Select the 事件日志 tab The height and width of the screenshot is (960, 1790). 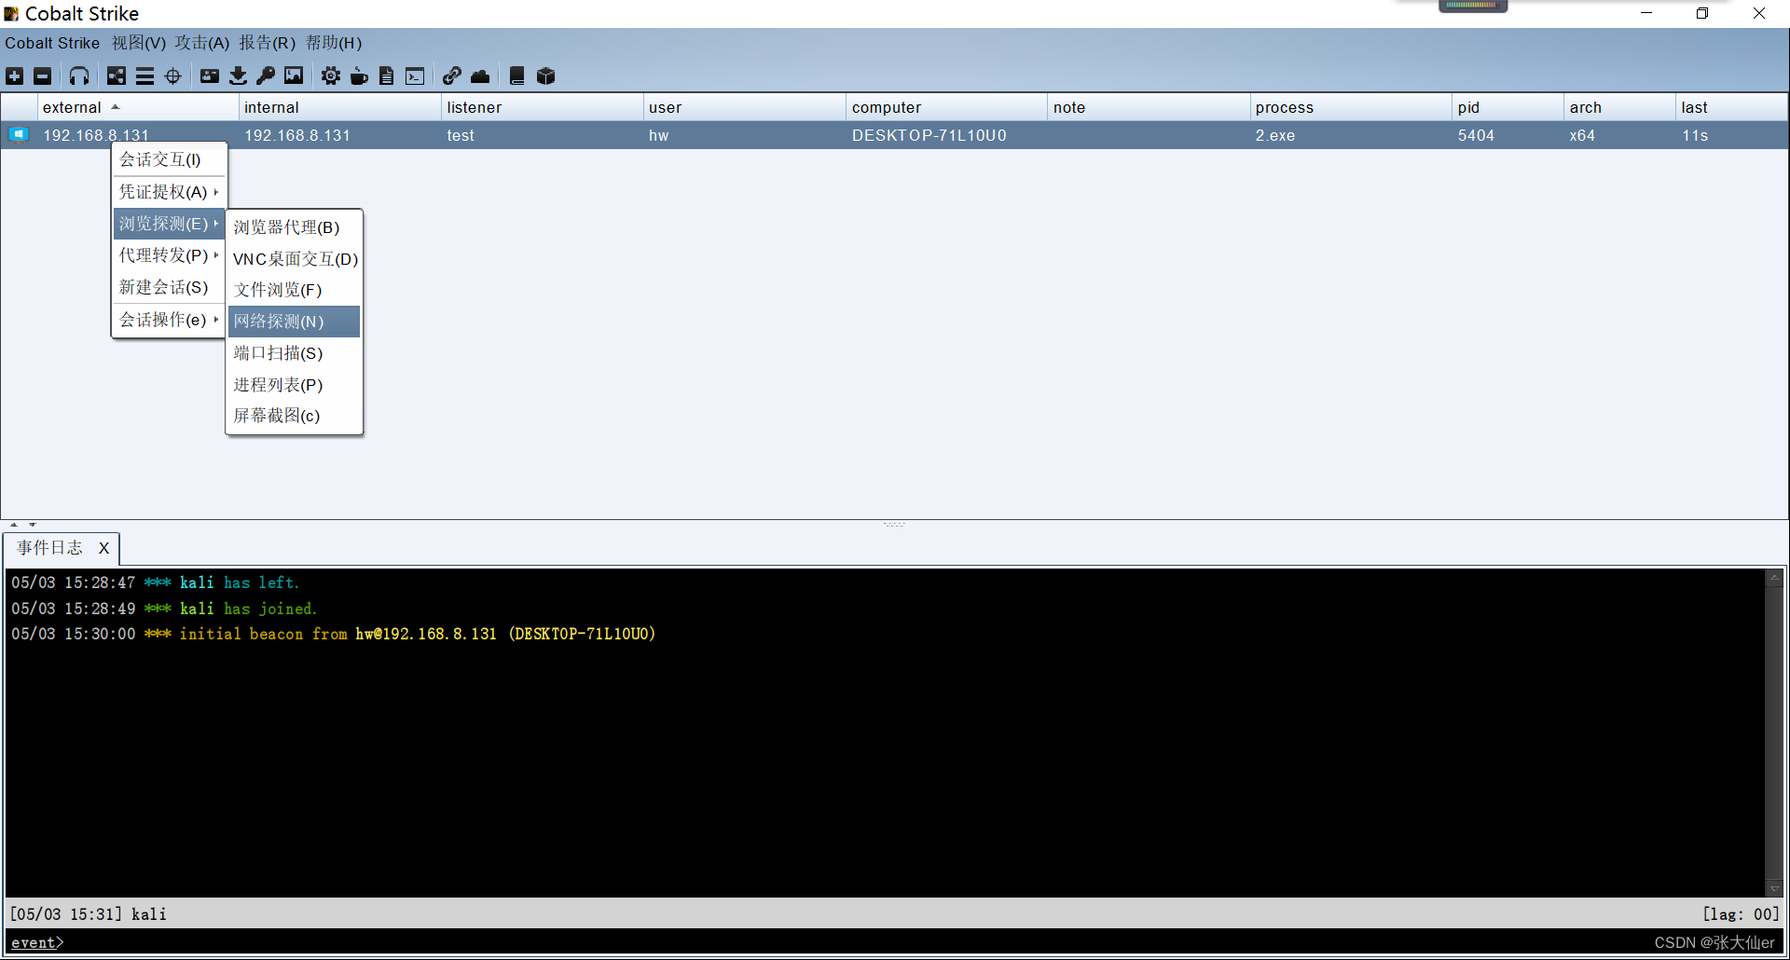coord(49,548)
